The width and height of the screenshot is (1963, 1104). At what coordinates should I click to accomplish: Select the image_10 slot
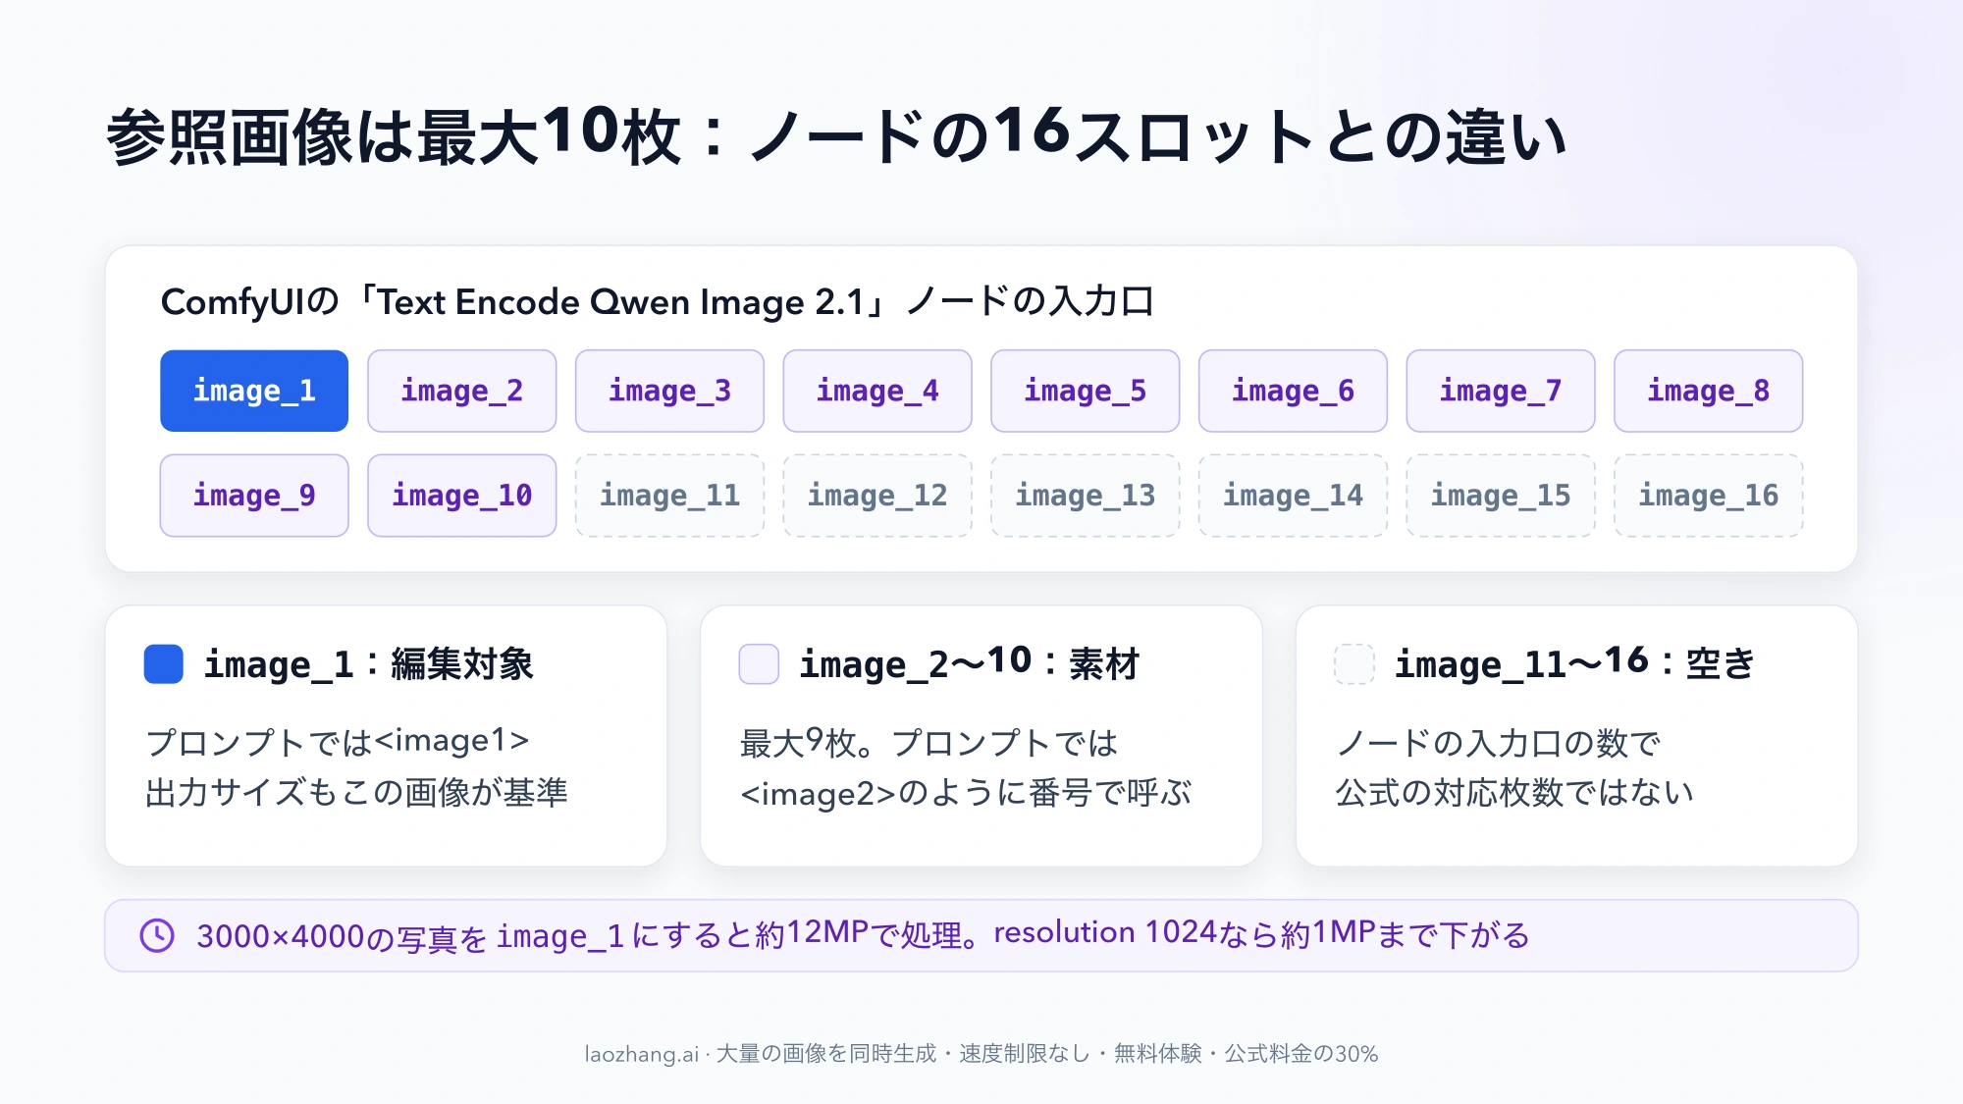pos(462,496)
